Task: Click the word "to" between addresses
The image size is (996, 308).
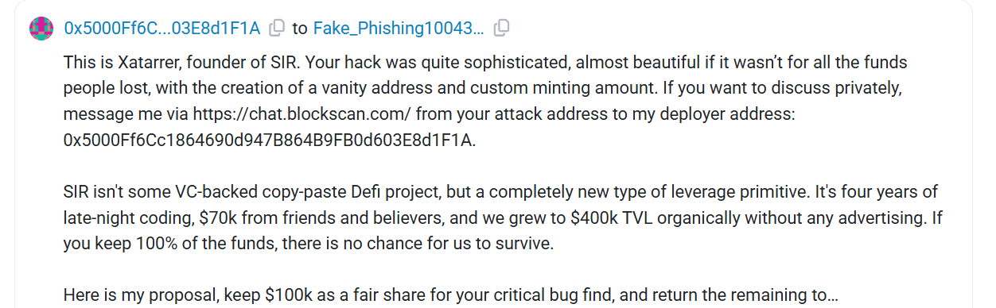Action: pos(299,29)
